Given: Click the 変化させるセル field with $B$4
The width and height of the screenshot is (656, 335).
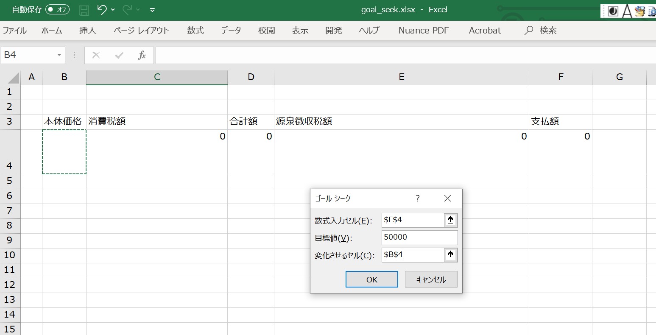Looking at the screenshot, I should click(413, 255).
